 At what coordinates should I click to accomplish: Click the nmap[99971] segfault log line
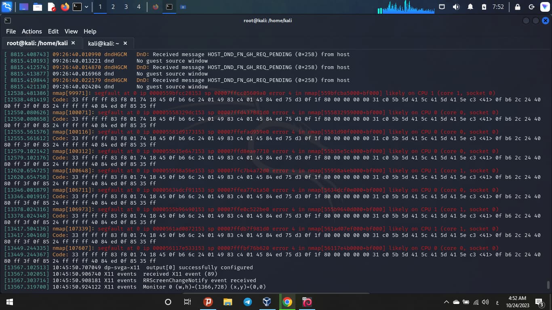point(250,93)
